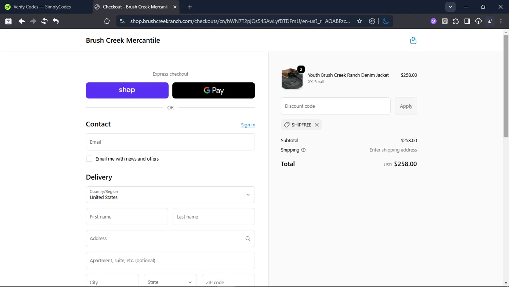Check Email me with news and offers
The width and height of the screenshot is (509, 287).
point(89,159)
